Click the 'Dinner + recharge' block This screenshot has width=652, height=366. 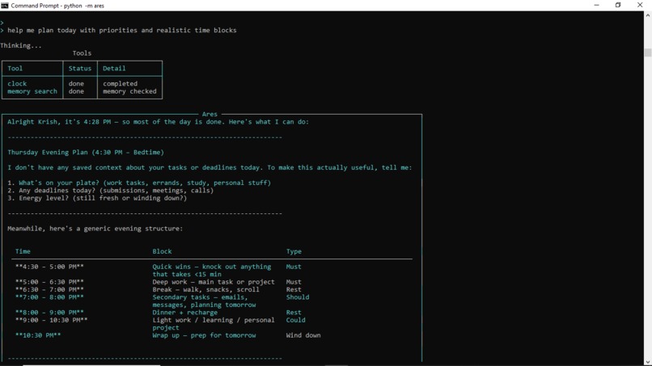[184, 313]
